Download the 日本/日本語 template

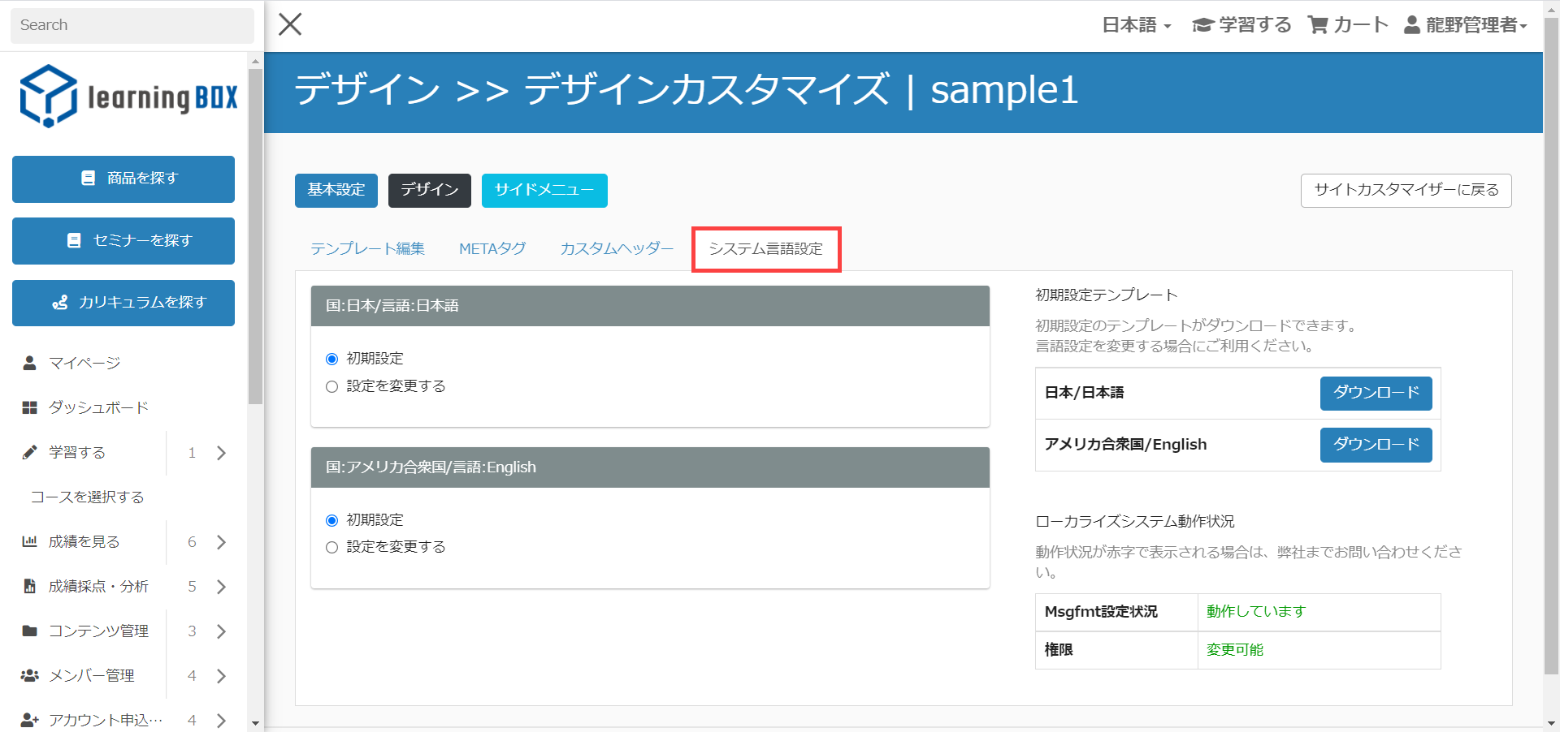click(1376, 393)
